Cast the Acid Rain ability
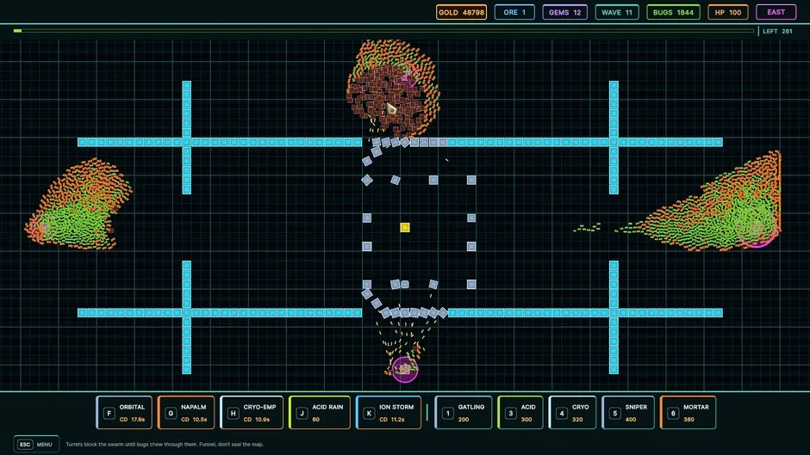 pos(319,413)
